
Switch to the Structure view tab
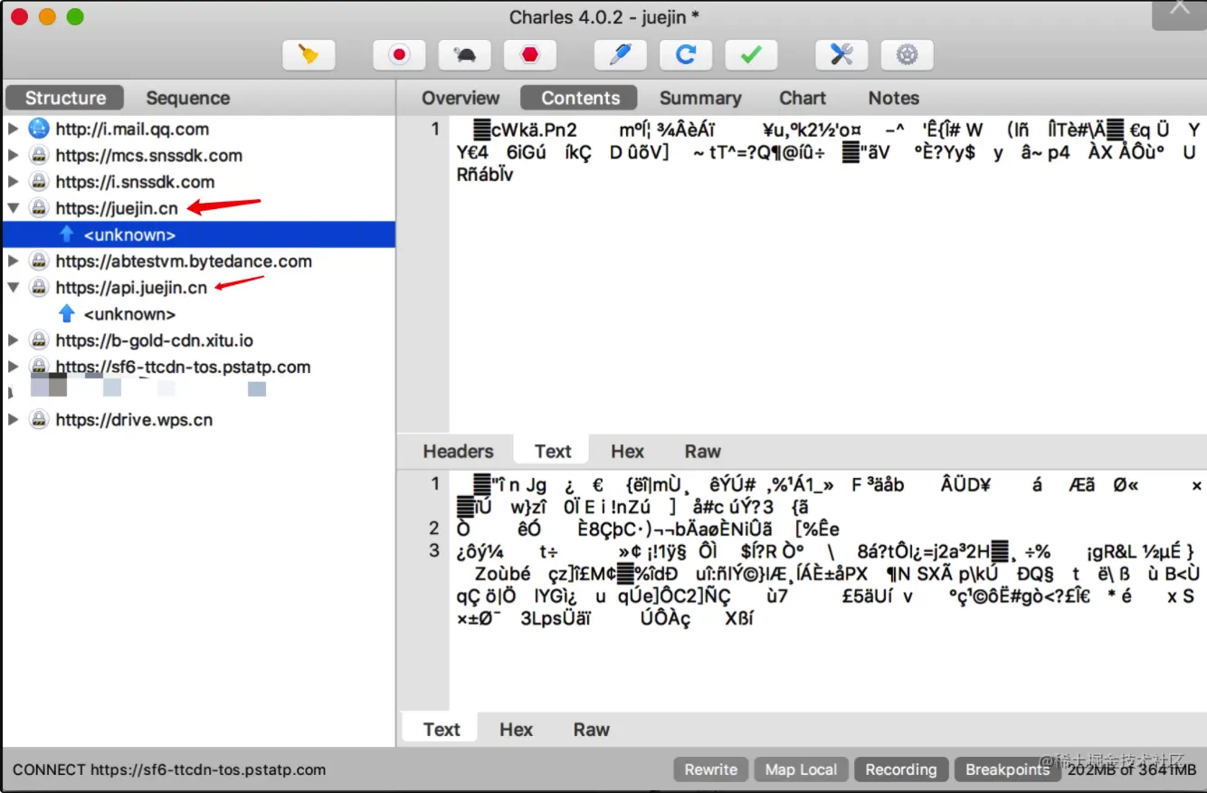click(x=65, y=98)
